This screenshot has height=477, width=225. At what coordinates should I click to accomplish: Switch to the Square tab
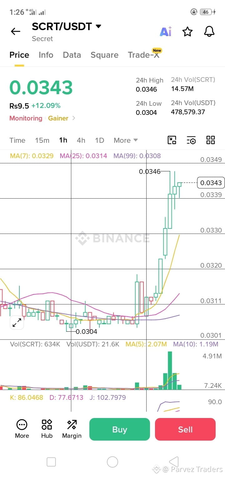coord(104,55)
